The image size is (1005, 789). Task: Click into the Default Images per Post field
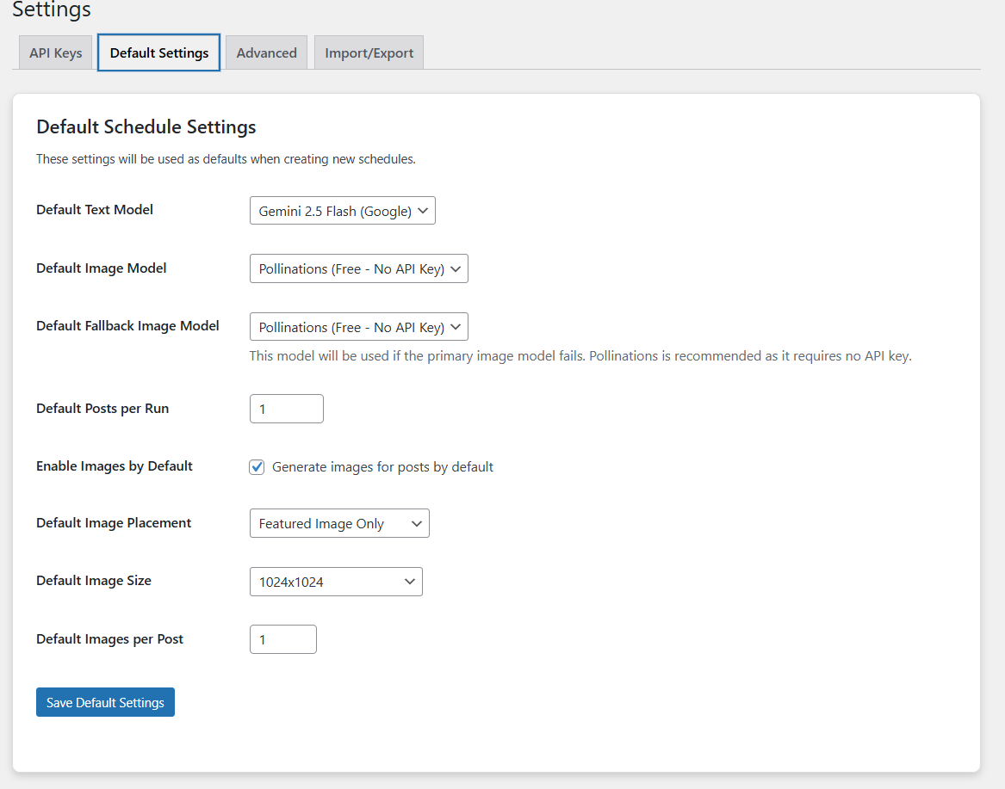(282, 639)
